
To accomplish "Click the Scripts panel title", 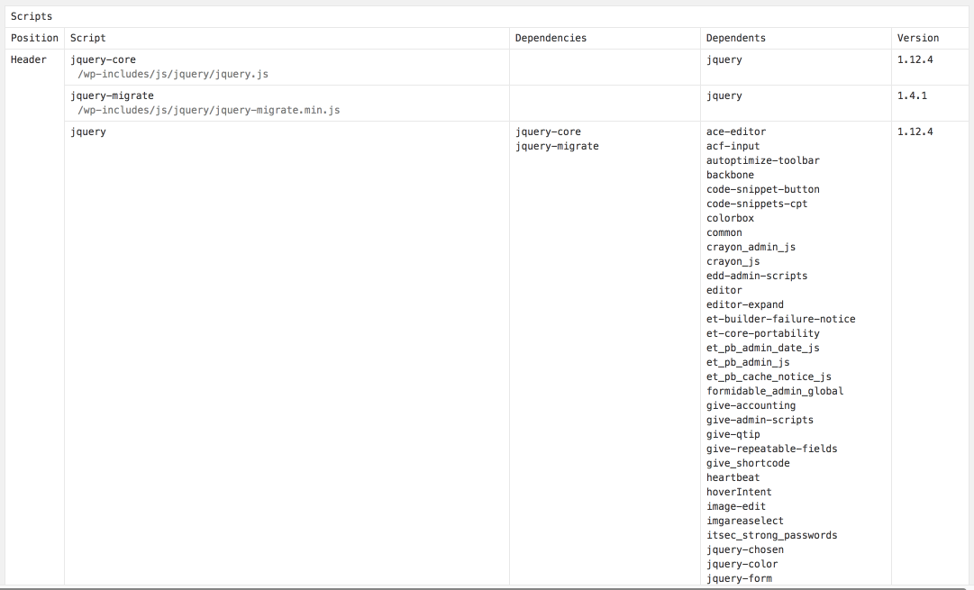I will coord(32,16).
